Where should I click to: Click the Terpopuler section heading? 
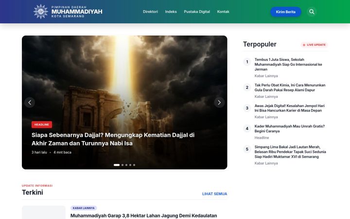pyautogui.click(x=260, y=44)
